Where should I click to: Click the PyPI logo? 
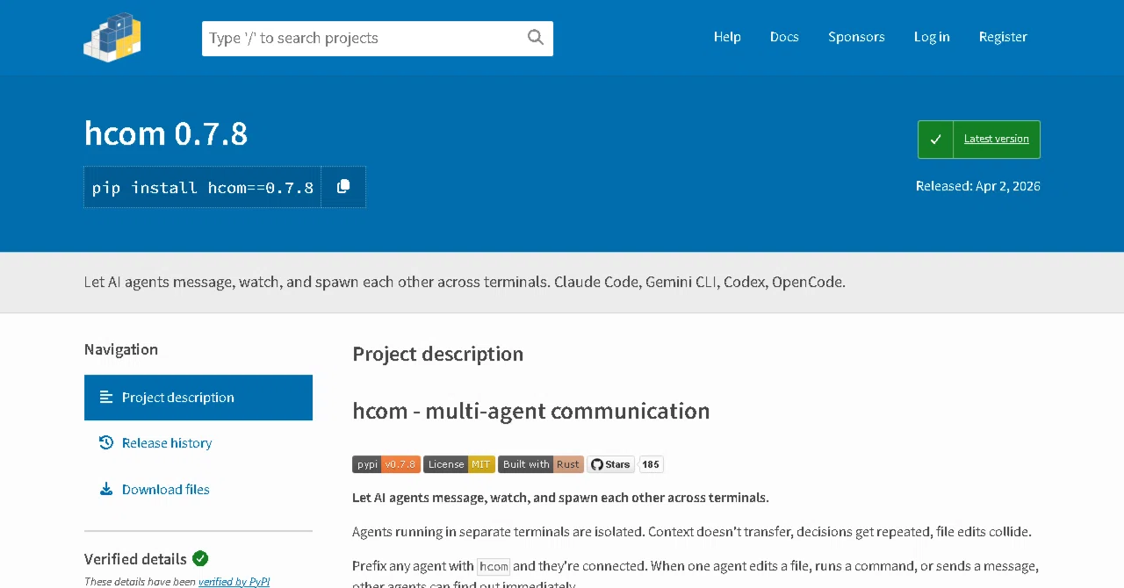[112, 37]
